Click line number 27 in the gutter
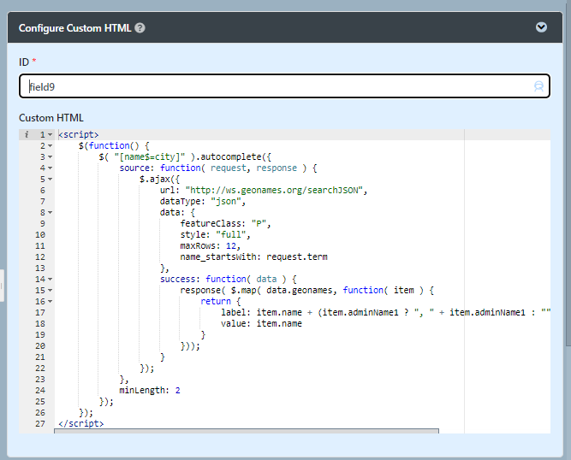Image resolution: width=571 pixels, height=460 pixels. click(41, 423)
